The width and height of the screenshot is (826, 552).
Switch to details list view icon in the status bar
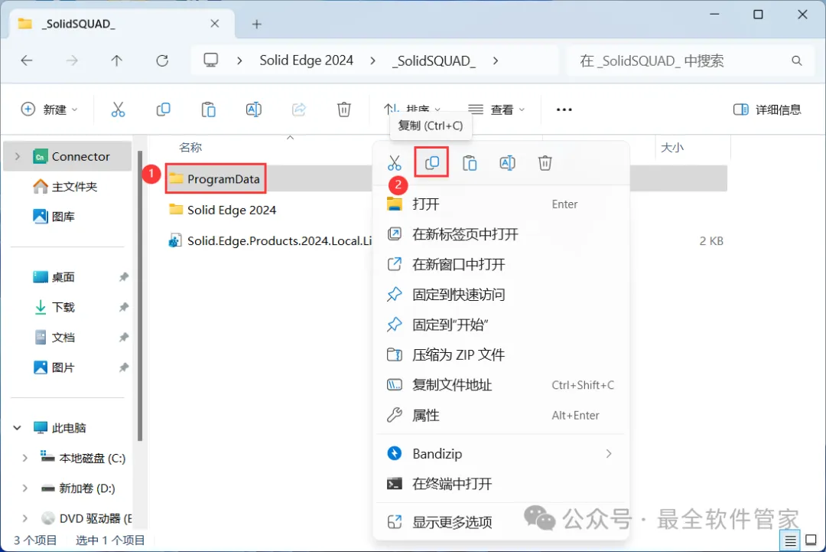[x=790, y=541]
